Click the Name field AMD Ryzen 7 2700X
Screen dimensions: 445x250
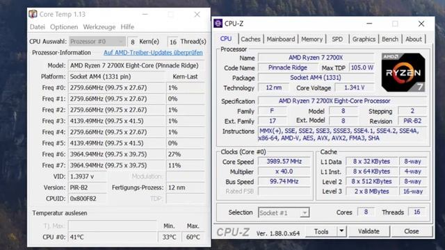coord(316,58)
